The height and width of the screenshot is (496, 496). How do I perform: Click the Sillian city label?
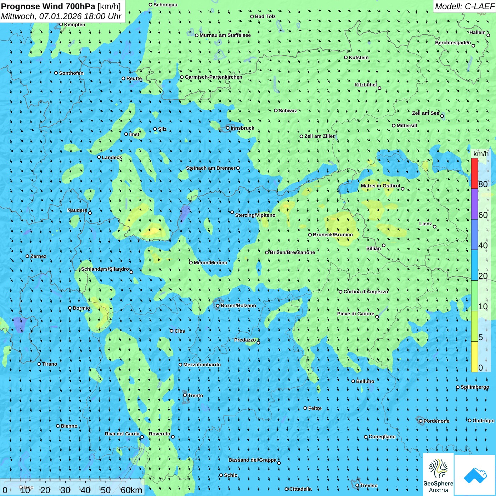(x=373, y=248)
